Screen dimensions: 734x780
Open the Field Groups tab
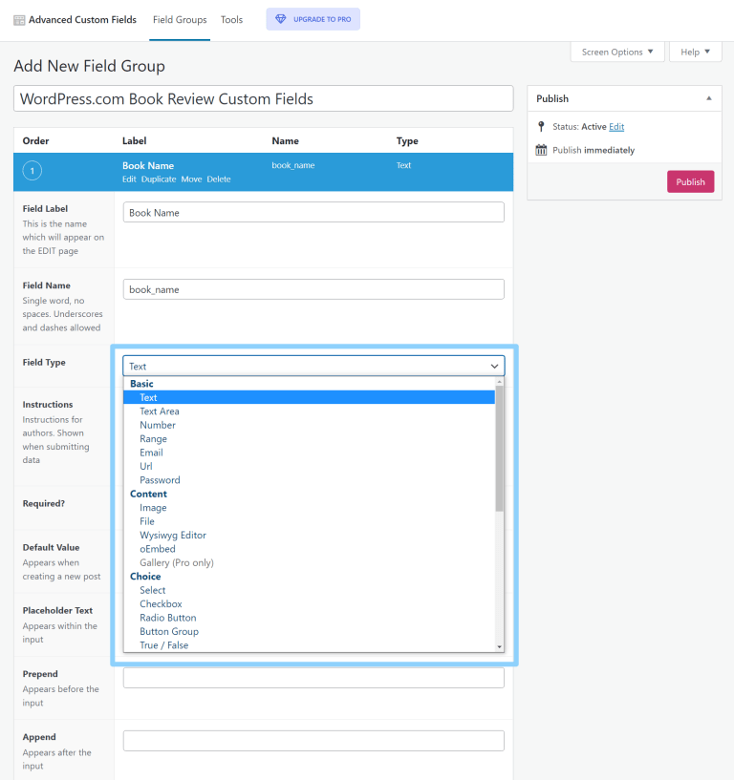(x=180, y=20)
